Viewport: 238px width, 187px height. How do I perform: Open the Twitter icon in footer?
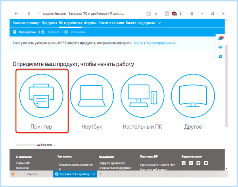(198, 163)
